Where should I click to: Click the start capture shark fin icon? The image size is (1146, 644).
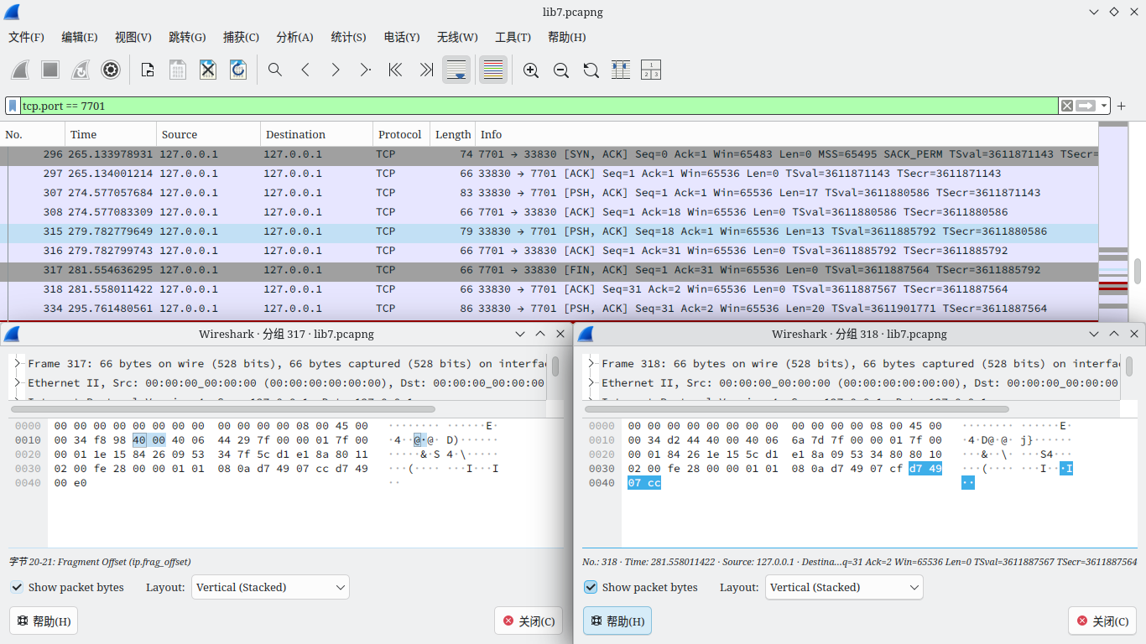[x=21, y=70]
